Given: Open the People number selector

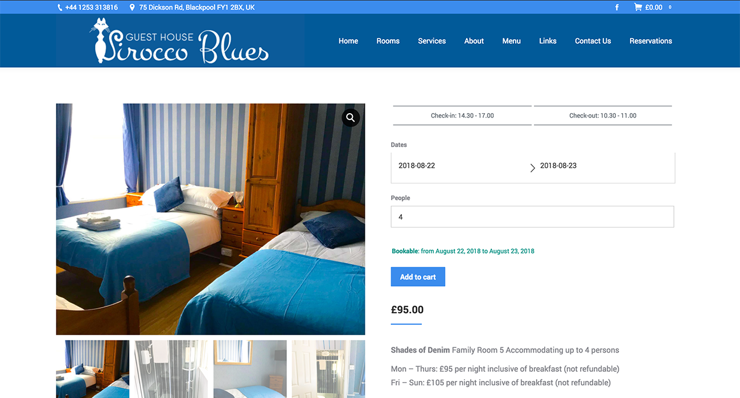Looking at the screenshot, I should [x=532, y=217].
